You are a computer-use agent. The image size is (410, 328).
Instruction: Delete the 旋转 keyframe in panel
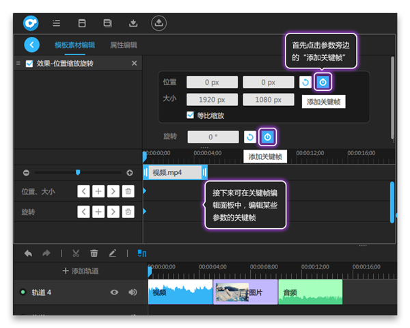[x=128, y=212]
